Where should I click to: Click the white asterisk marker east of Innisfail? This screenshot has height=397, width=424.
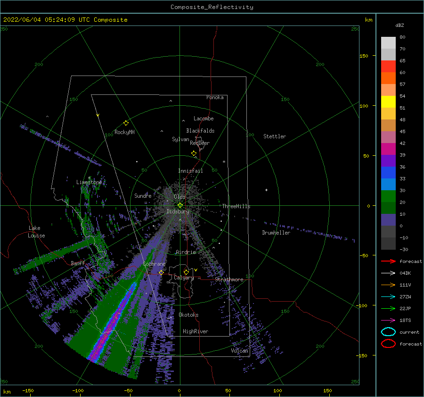pyautogui.click(x=224, y=162)
